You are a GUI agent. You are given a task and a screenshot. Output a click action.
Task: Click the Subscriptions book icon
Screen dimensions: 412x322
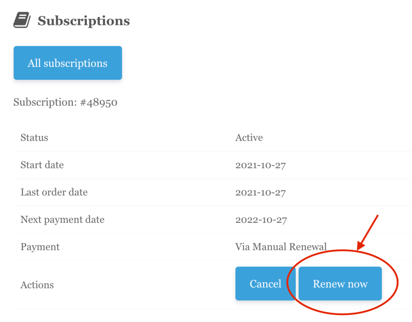[22, 20]
